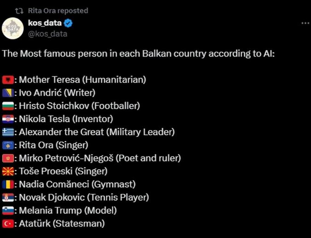This screenshot has height=238, width=311.
Task: Click the blue verified badge
Action: tap(69, 23)
